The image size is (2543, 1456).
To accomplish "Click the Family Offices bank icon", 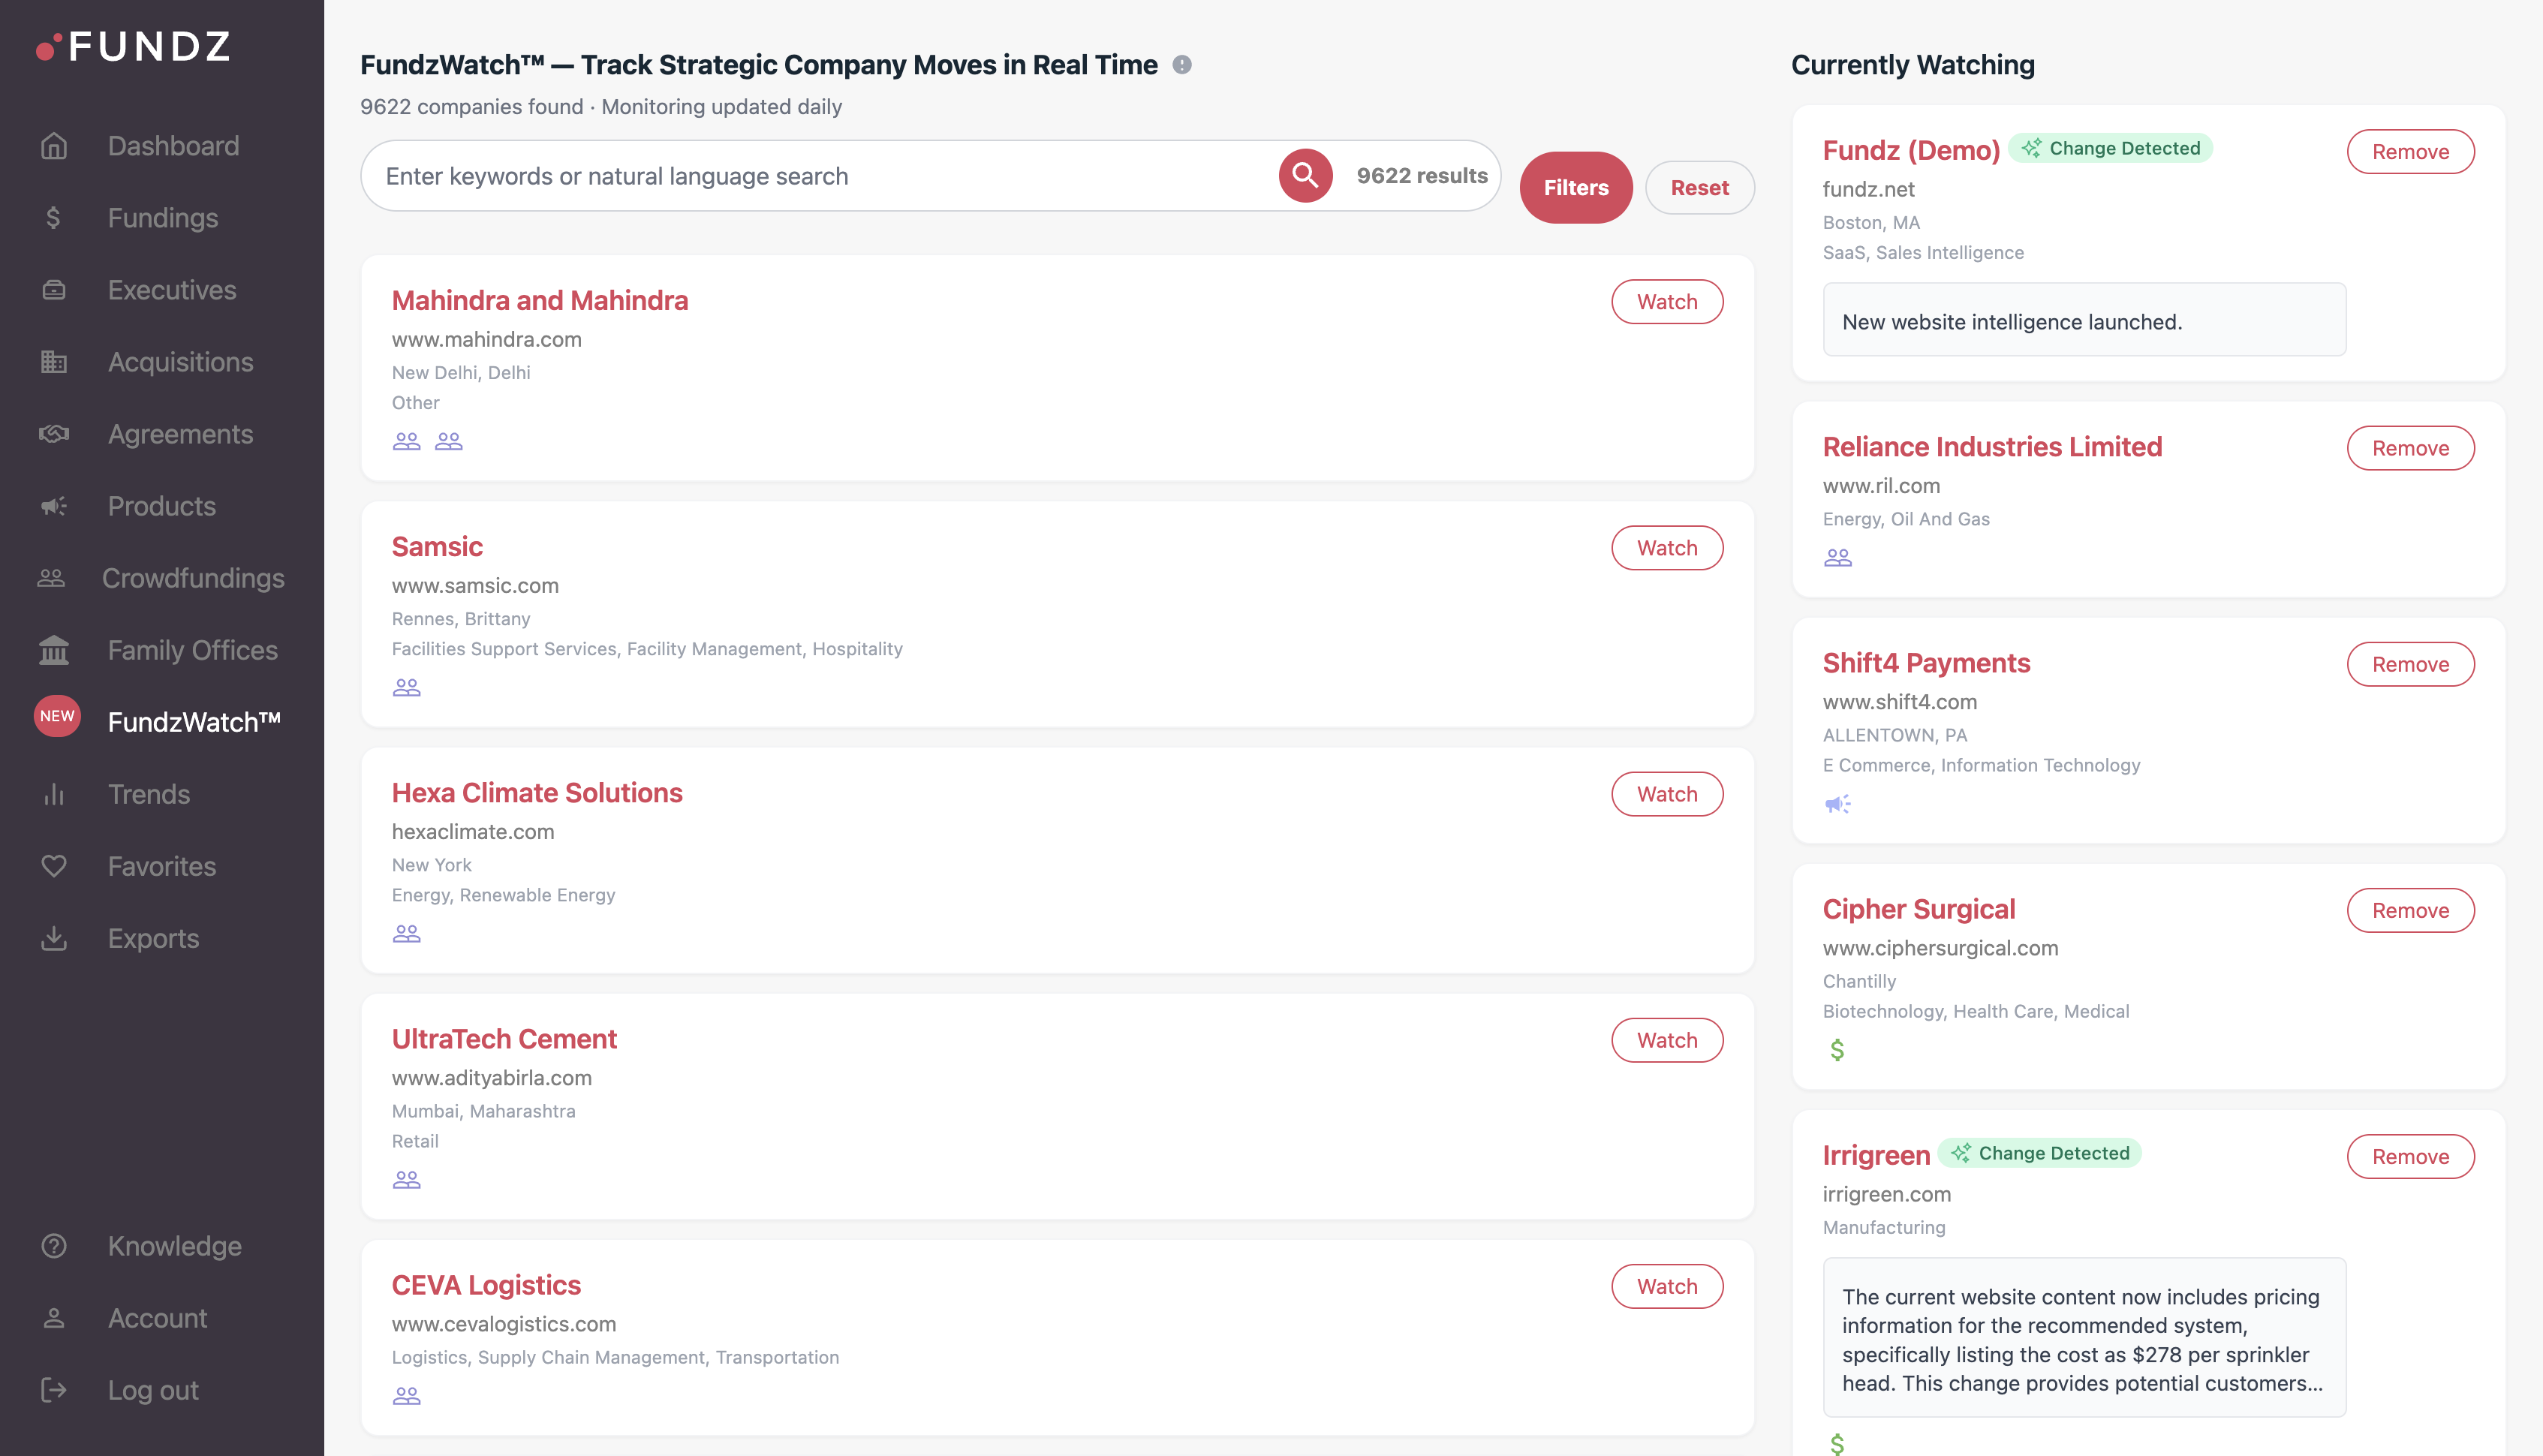I will [54, 650].
